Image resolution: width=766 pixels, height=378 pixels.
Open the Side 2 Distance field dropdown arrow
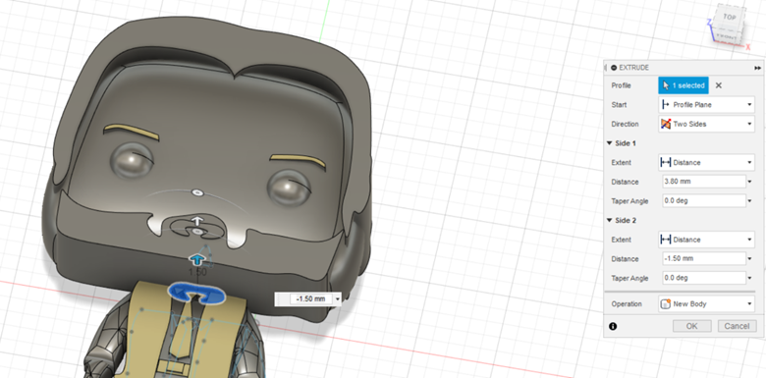750,259
